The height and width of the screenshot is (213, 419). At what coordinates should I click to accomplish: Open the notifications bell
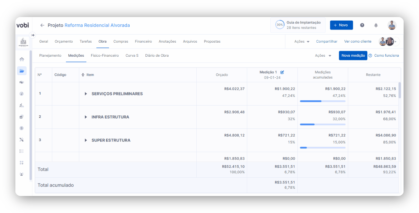pyautogui.click(x=376, y=25)
